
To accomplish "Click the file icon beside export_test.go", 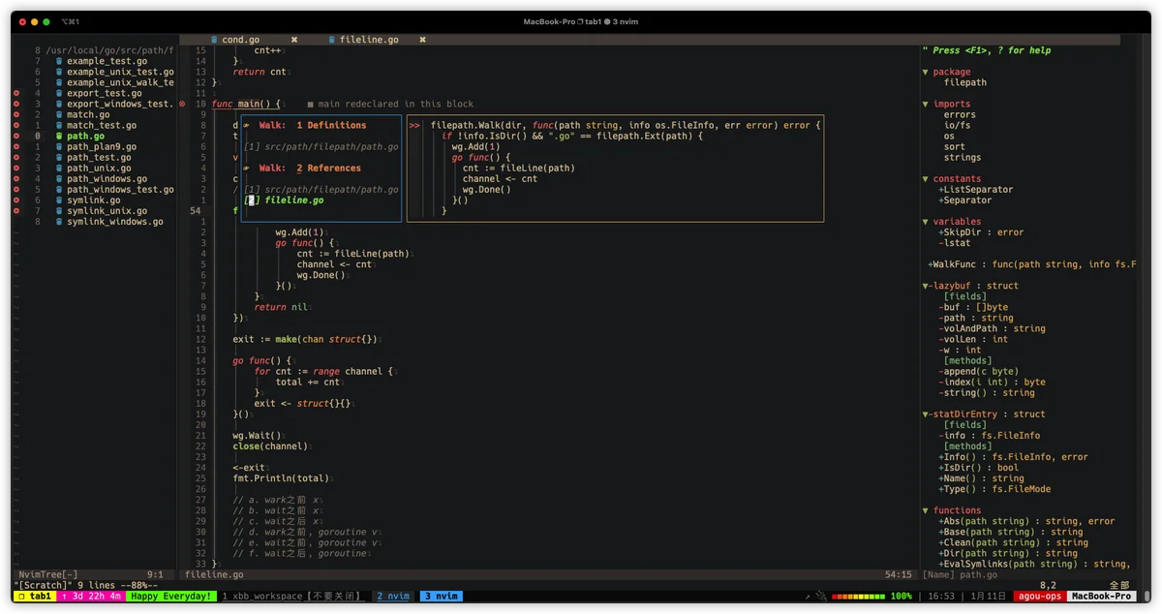I will tap(59, 93).
